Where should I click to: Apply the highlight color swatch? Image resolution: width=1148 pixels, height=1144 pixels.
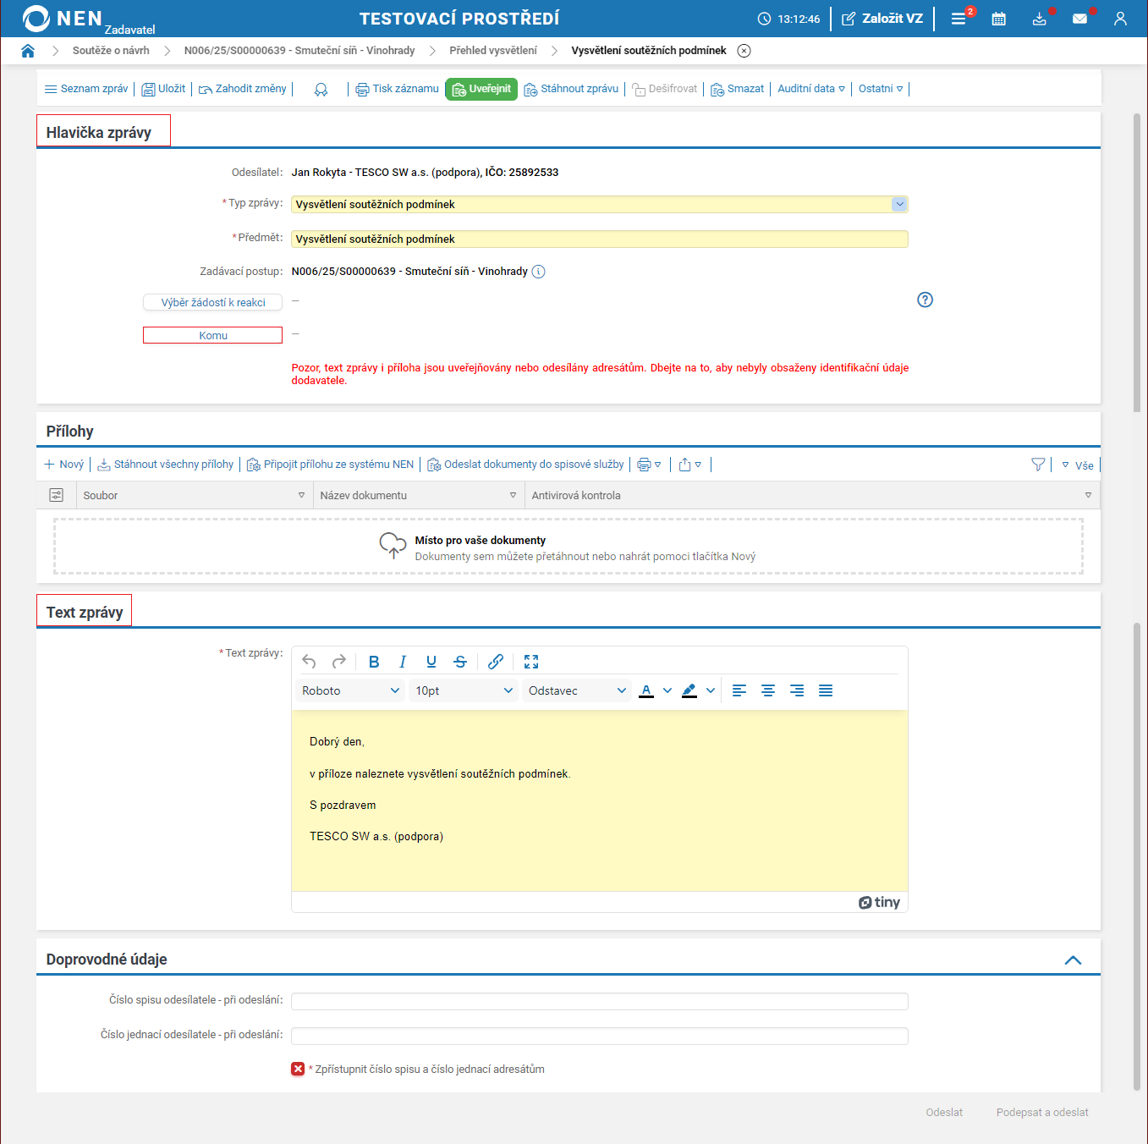tap(689, 690)
